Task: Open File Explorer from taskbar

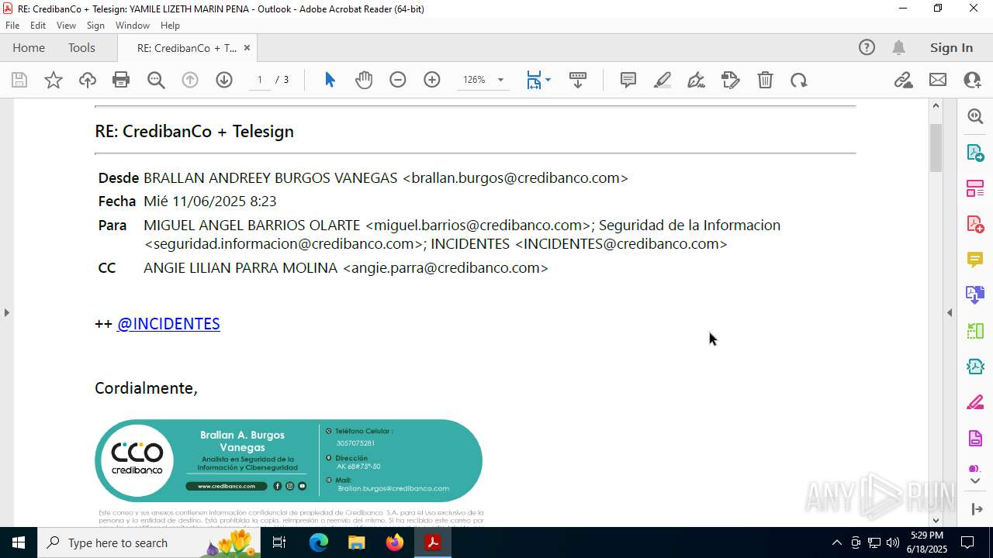Action: (x=356, y=542)
